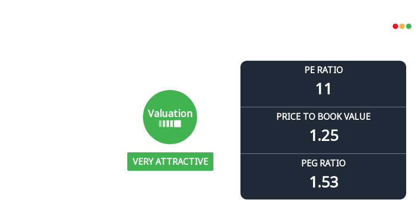This screenshot has width=417, height=219.
Task: Select the PE ratio value 11
Action: (323, 89)
